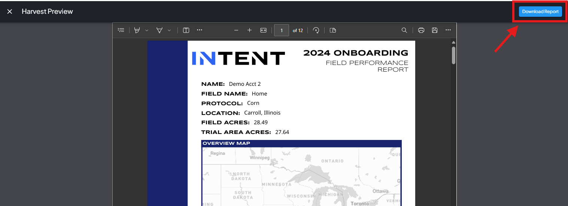Click the protocol value Corn
568x206 pixels.
(253, 103)
